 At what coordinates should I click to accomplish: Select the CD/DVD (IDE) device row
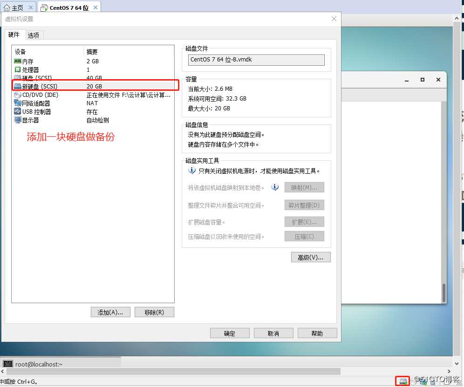click(93, 95)
